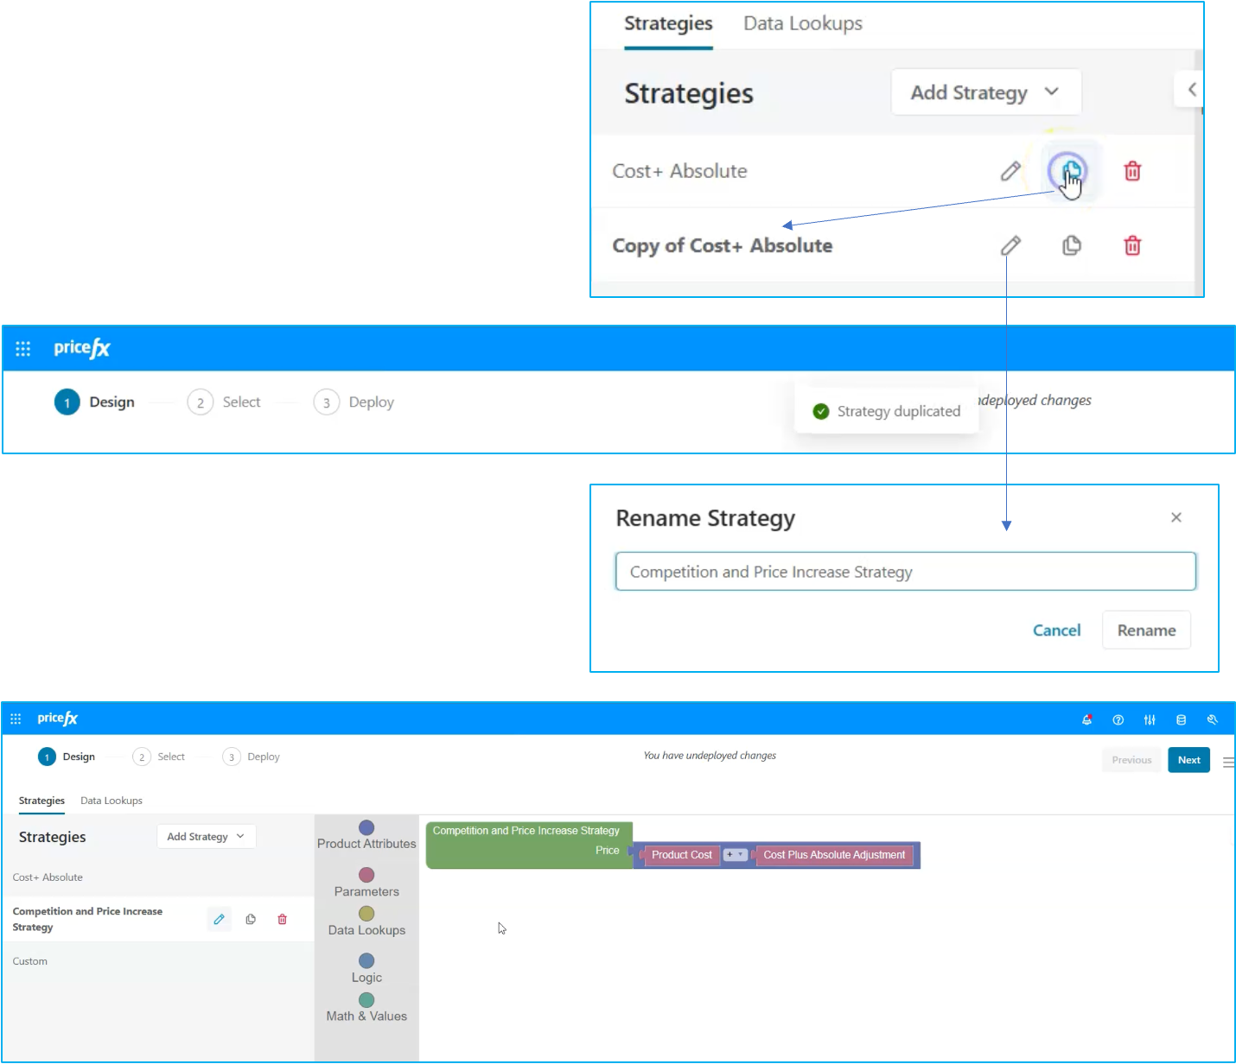This screenshot has width=1236, height=1064.
Task: Duplicate the Competition and Price Increase Strategy
Action: click(x=251, y=919)
